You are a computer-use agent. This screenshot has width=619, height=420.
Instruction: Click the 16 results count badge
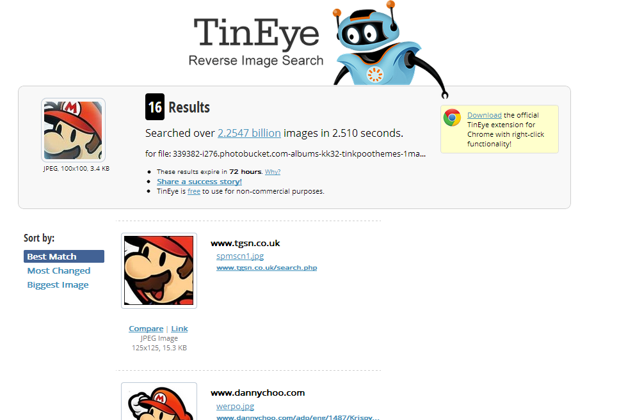pos(155,107)
